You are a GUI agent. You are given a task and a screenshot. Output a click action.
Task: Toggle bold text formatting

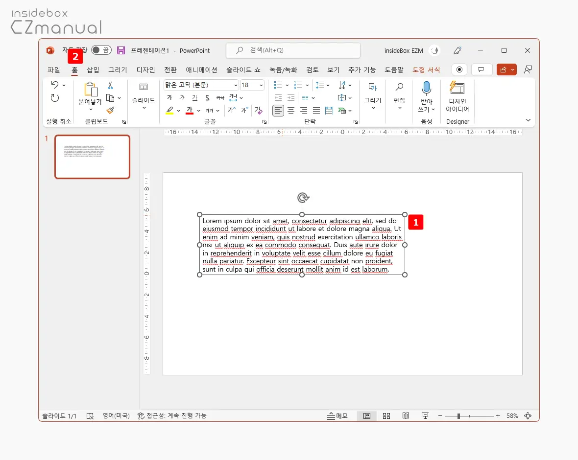[x=169, y=98]
